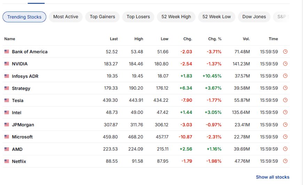This screenshot has height=185, width=303.
Task: Click the clock icon in Netflix row
Action: point(285,161)
